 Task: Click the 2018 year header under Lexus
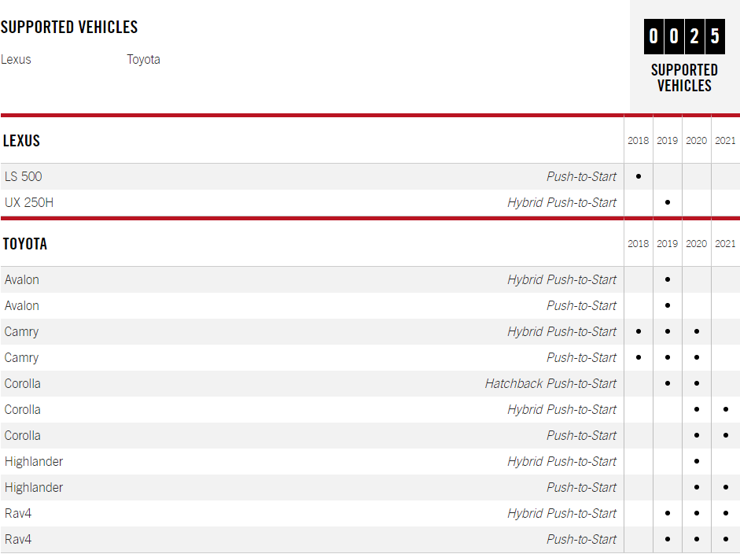pos(639,141)
